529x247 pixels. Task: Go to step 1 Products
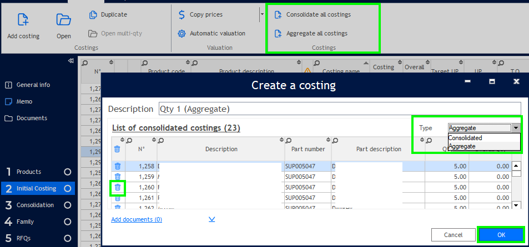pos(29,172)
